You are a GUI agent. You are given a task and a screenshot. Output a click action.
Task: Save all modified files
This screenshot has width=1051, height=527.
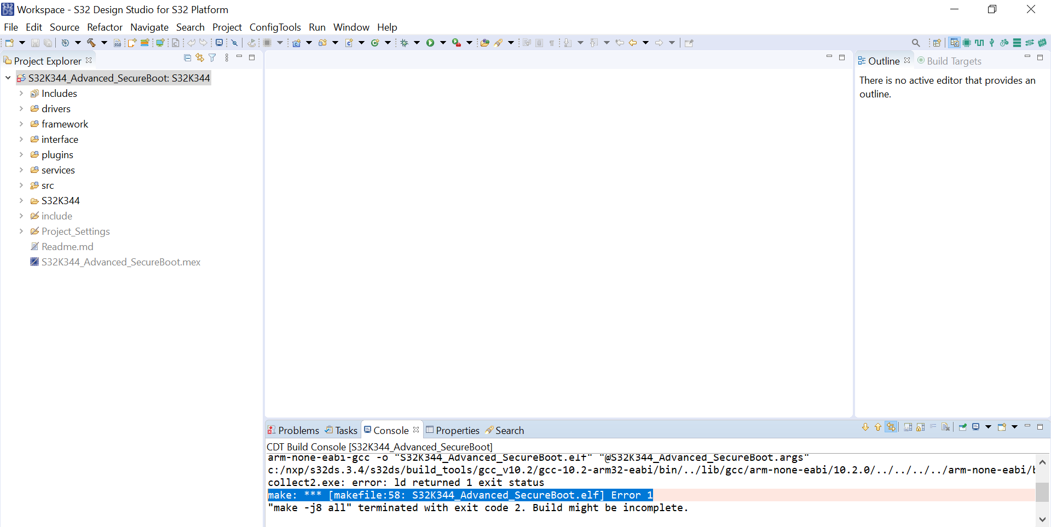click(48, 43)
